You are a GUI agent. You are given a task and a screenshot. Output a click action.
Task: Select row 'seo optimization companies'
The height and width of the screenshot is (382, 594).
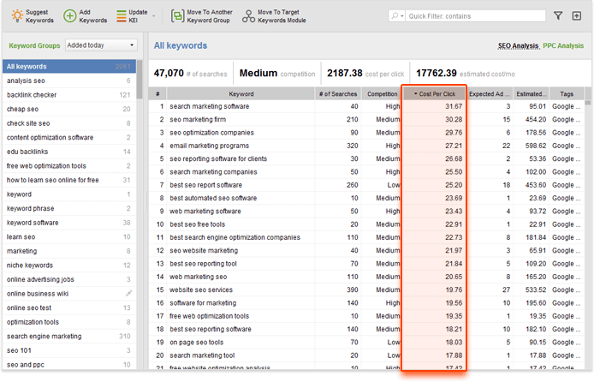pyautogui.click(x=366, y=133)
